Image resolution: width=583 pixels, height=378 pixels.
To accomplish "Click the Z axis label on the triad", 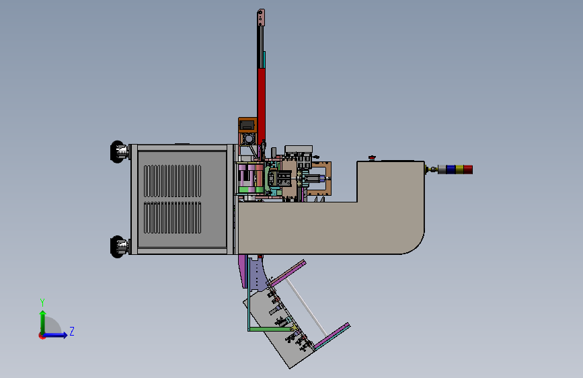I will coord(72,331).
